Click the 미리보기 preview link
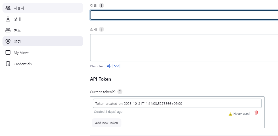 114,66
